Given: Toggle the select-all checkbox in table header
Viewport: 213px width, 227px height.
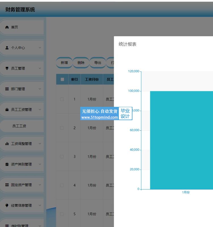Looking at the screenshot, I should (x=62, y=79).
